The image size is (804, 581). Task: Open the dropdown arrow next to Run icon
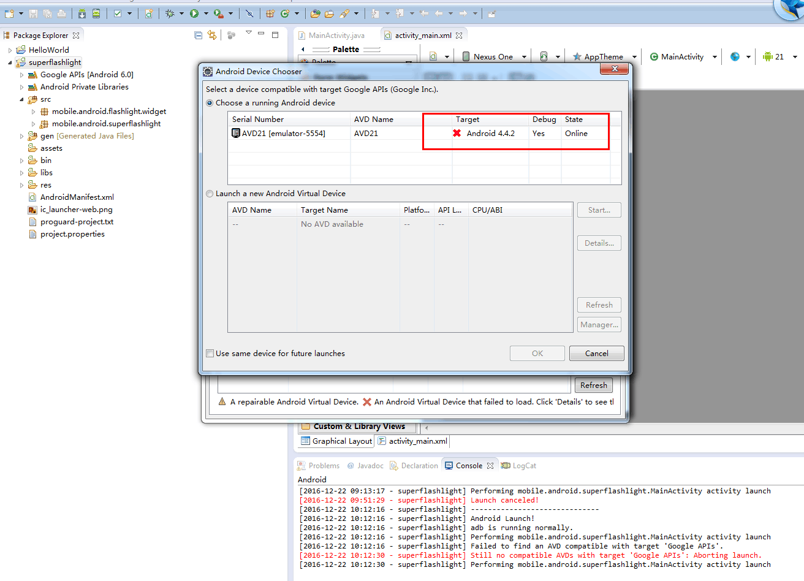point(206,13)
